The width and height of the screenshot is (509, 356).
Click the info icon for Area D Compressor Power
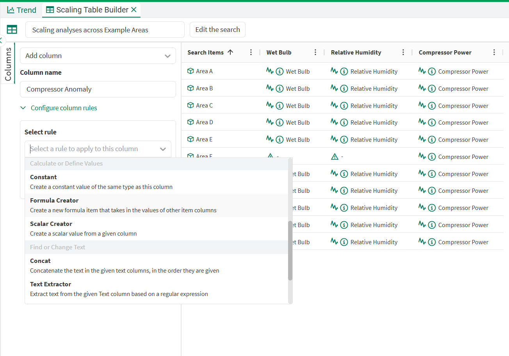pos(432,122)
